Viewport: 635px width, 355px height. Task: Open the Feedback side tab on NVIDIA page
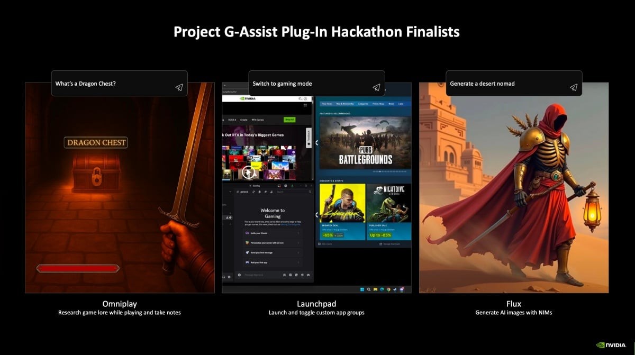pos(309,138)
